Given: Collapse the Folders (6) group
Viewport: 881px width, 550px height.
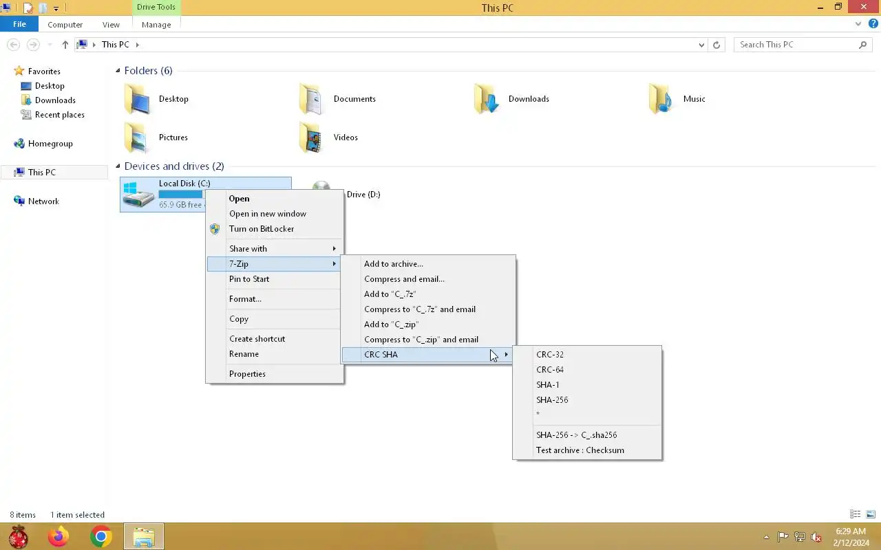Looking at the screenshot, I should tap(118, 71).
